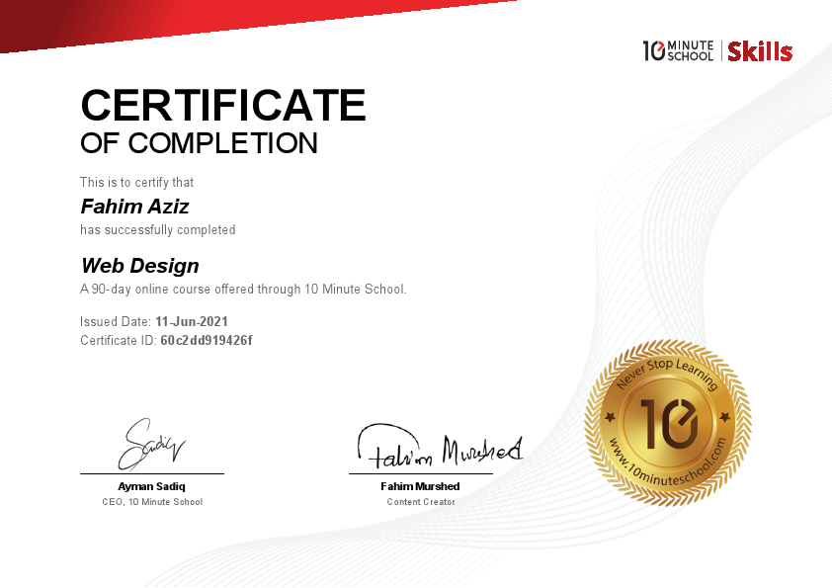Viewport: 832px width, 588px height.
Task: Click the 10 emblem inside the gold medal
Action: tap(670, 423)
